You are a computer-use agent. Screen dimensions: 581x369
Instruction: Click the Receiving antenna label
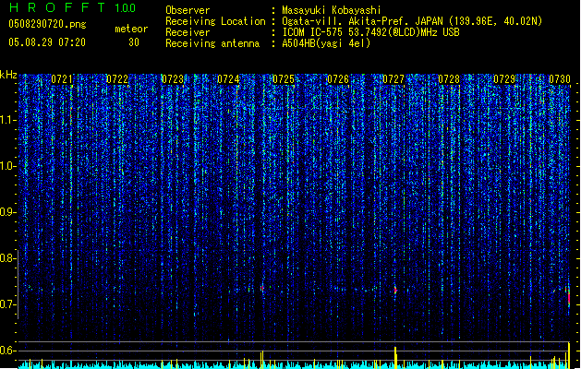coord(212,43)
